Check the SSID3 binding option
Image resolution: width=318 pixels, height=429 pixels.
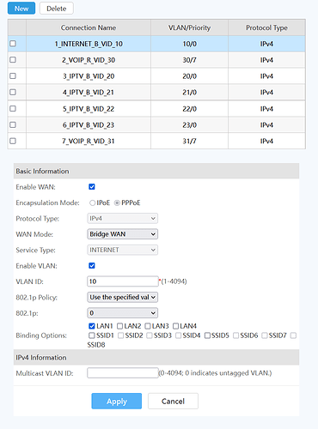(x=150, y=335)
